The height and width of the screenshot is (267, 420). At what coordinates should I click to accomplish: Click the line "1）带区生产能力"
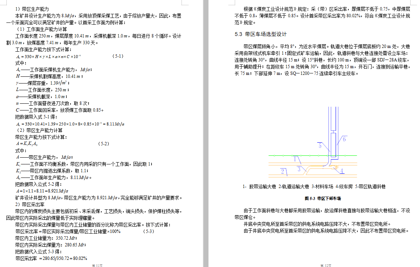click(32, 9)
